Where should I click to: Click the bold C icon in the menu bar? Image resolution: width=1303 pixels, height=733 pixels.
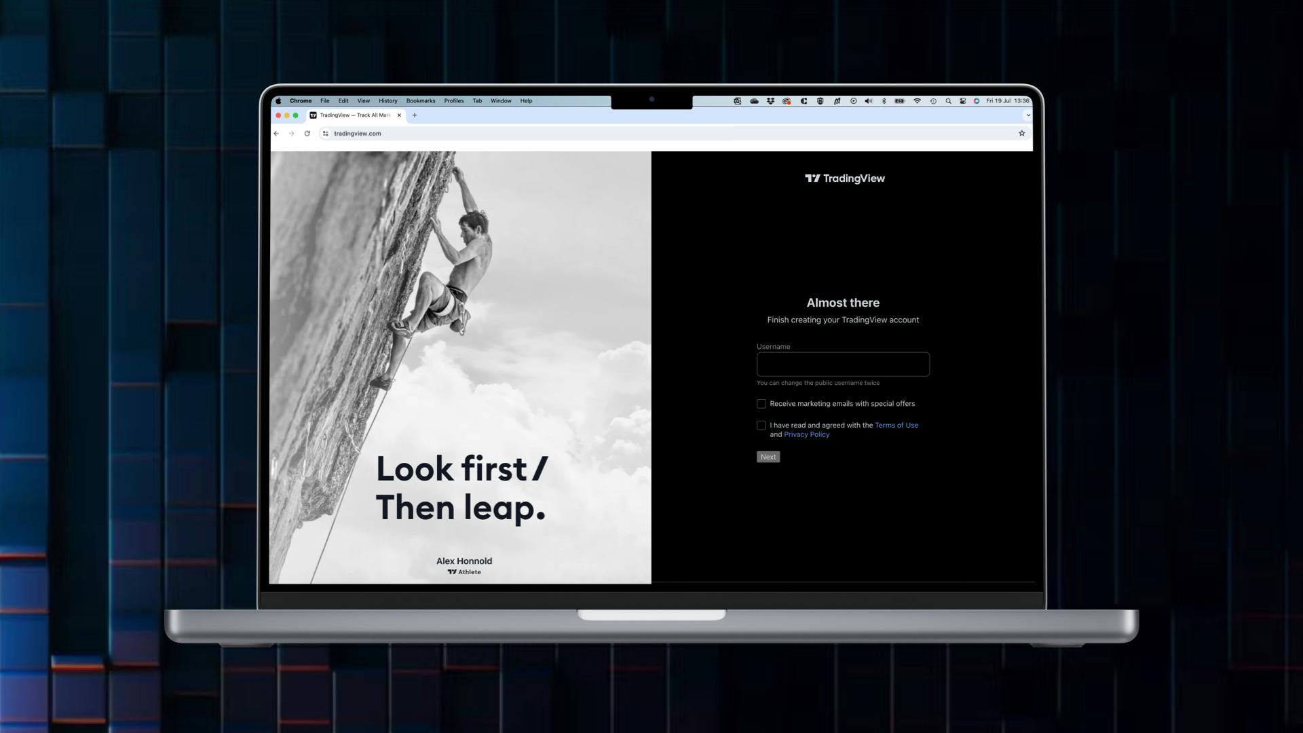[804, 101]
